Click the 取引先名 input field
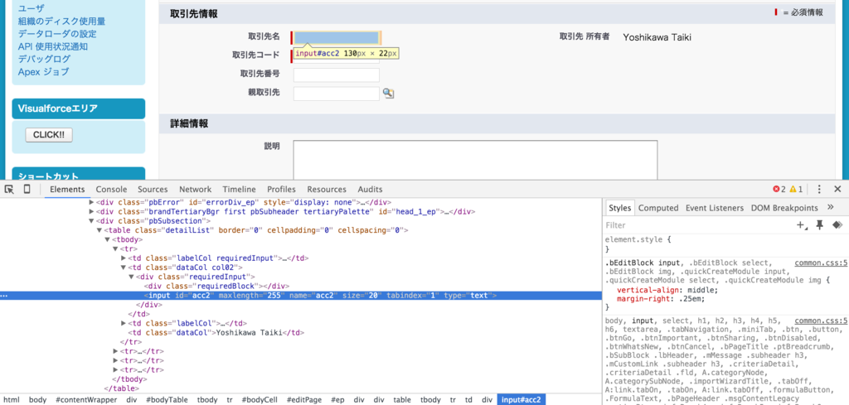Screen dimensions: 849x405 tap(337, 37)
